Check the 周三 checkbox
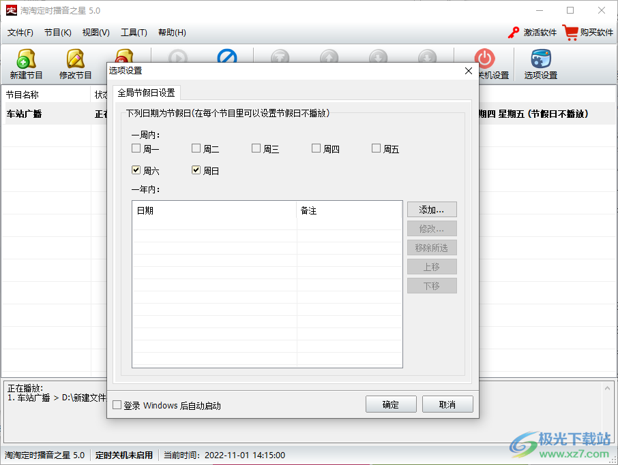Image resolution: width=618 pixels, height=465 pixels. [x=256, y=148]
